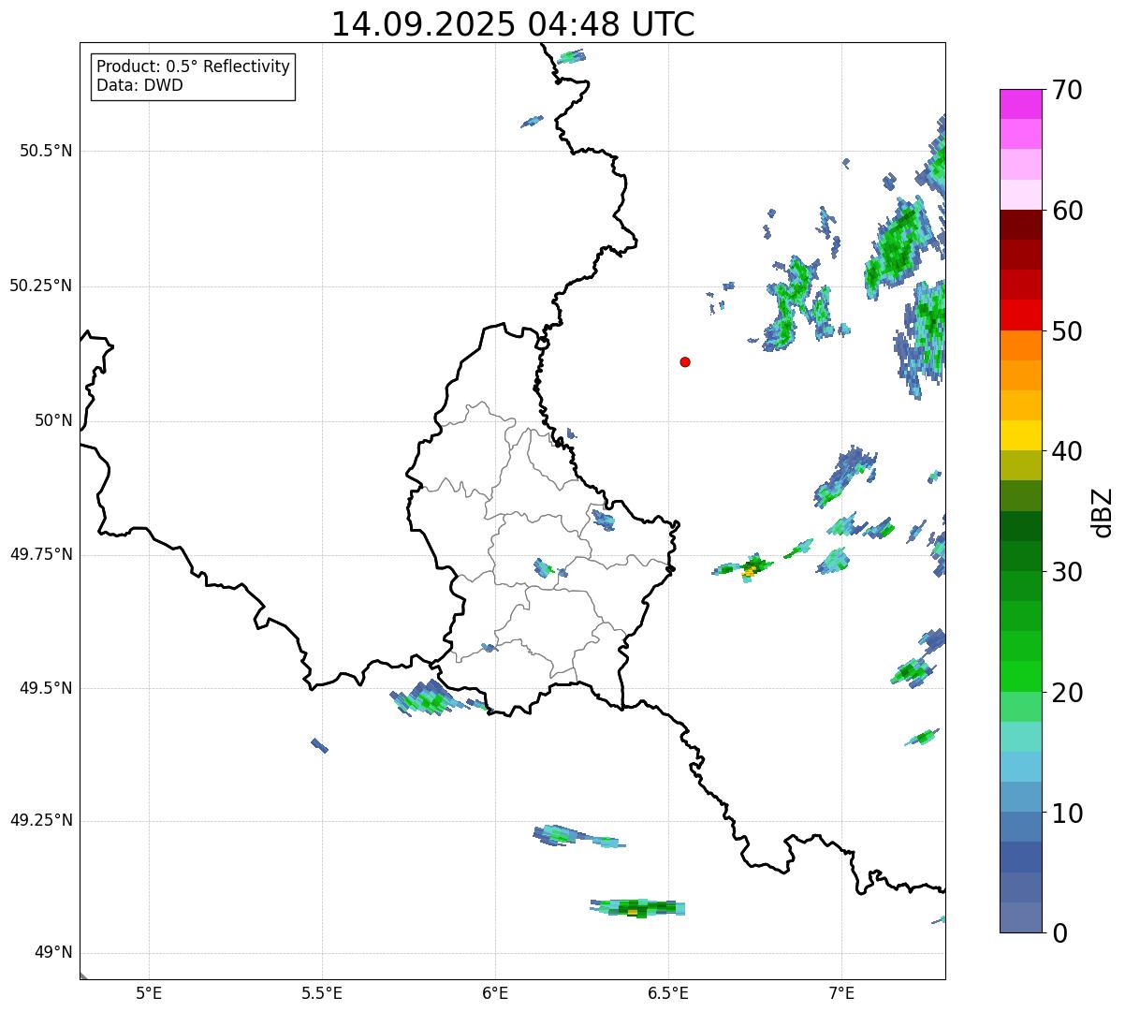Click the 40 tick label on colorbar
The height and width of the screenshot is (1012, 1125).
(x=1066, y=451)
